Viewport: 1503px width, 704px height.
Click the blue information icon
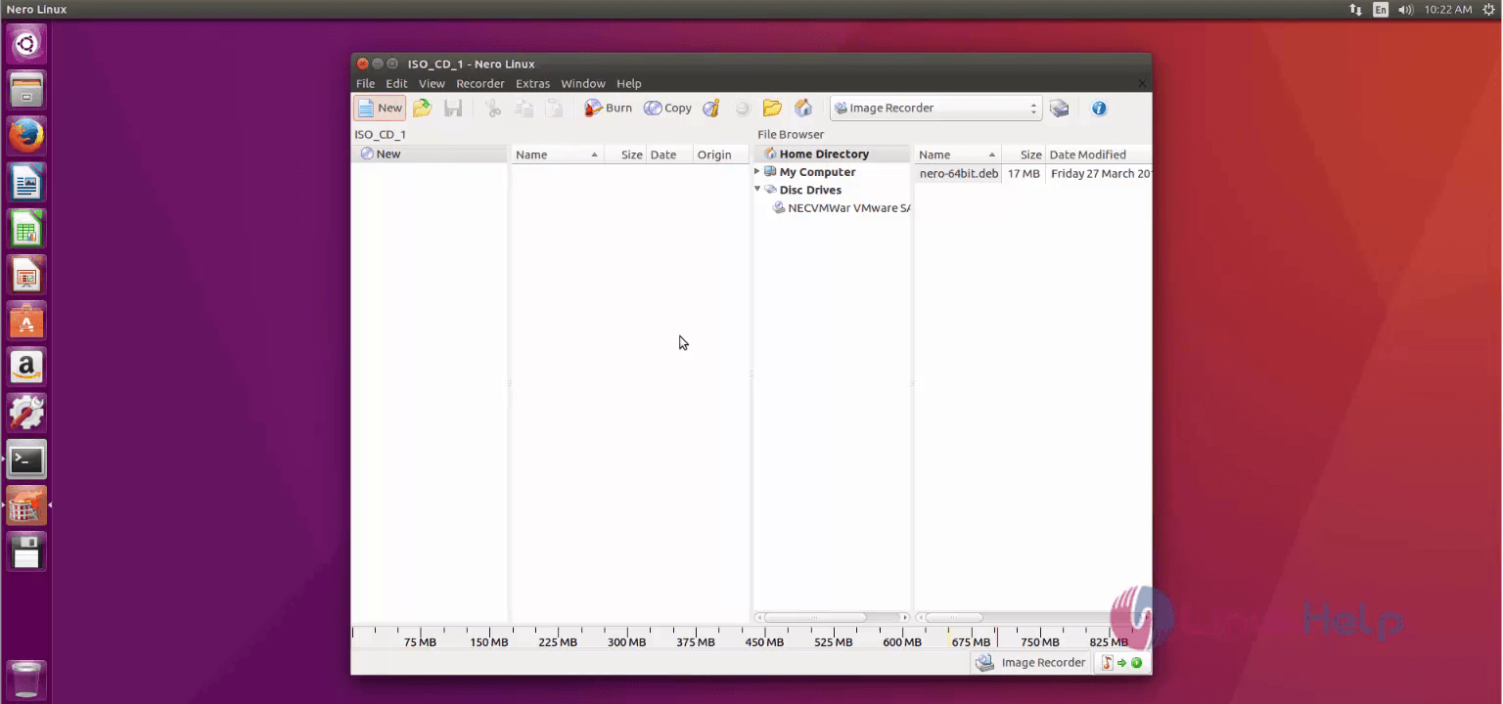pyautogui.click(x=1099, y=108)
